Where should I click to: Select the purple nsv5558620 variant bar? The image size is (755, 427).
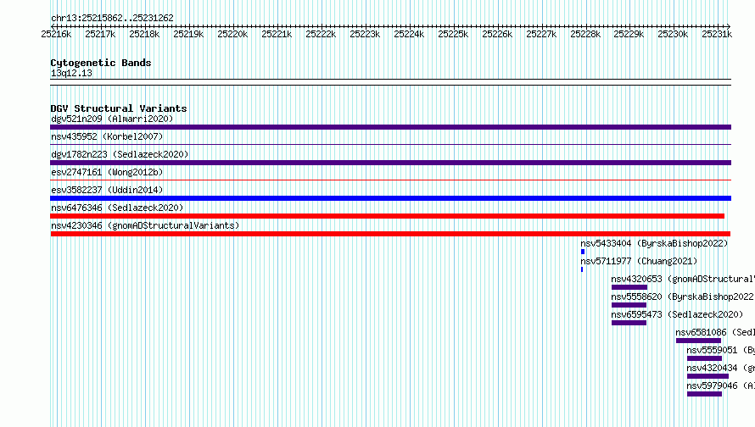point(629,305)
